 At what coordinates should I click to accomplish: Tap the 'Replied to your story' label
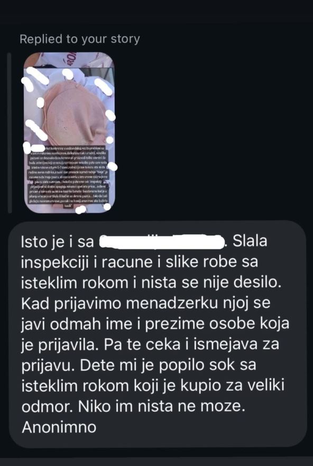point(80,39)
